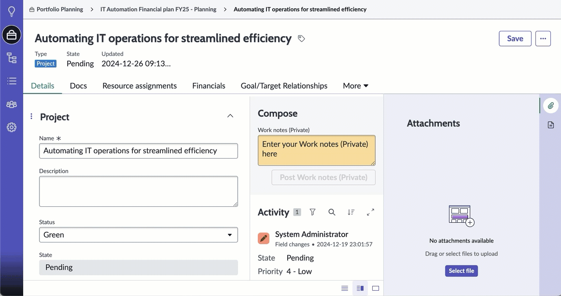Click the Portfolio Planning breadcrumb home icon
This screenshot has height=296, width=561.
point(32,10)
